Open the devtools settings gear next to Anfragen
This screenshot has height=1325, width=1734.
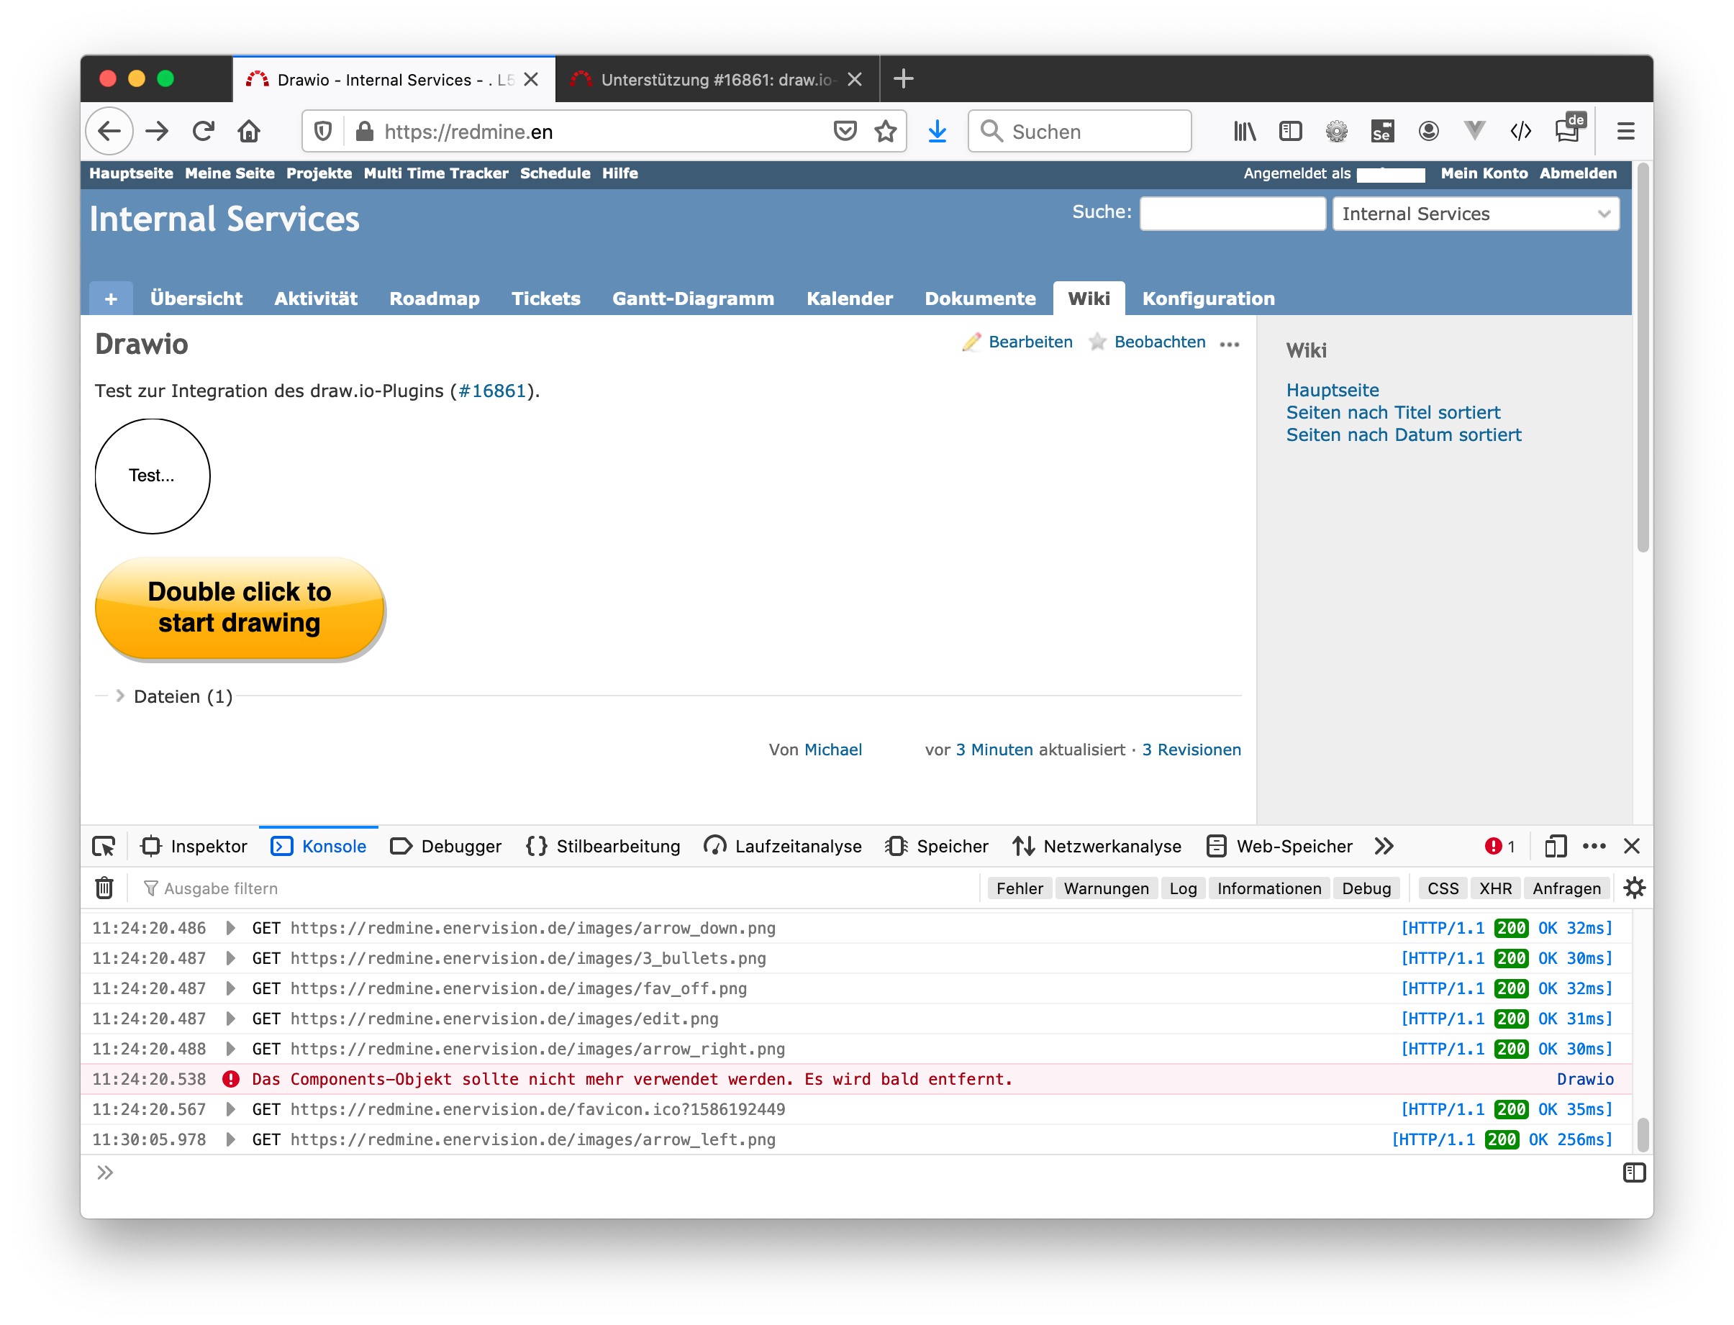point(1634,888)
